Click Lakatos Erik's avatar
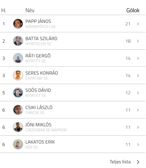The height and width of the screenshot is (168, 146). 18,144
